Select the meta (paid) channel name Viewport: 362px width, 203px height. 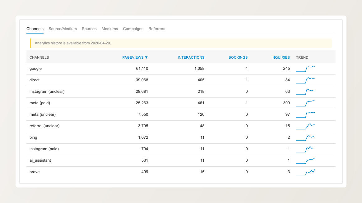click(40, 103)
